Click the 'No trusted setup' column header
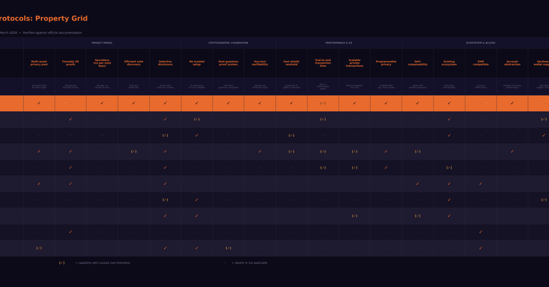This screenshot has height=287, width=549. 197,63
